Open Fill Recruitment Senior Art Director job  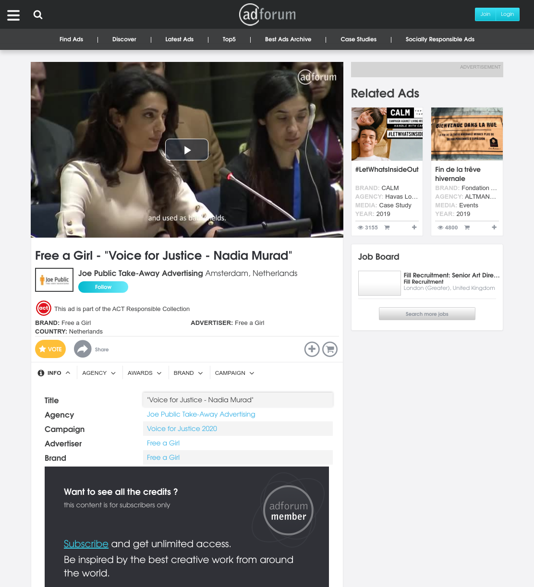pos(451,275)
